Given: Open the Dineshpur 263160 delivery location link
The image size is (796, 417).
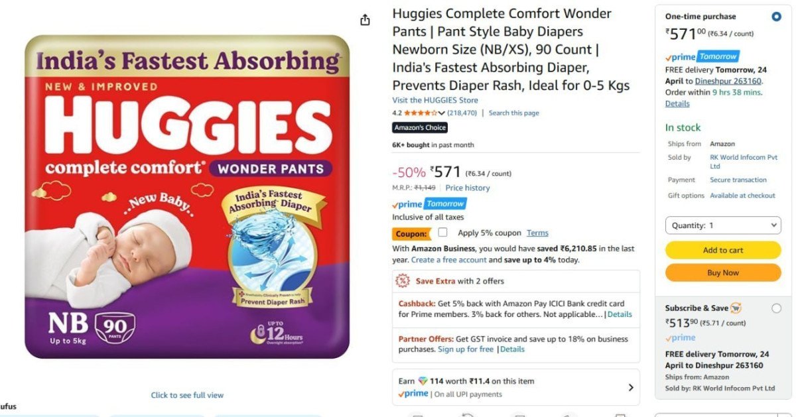Looking at the screenshot, I should [728, 81].
